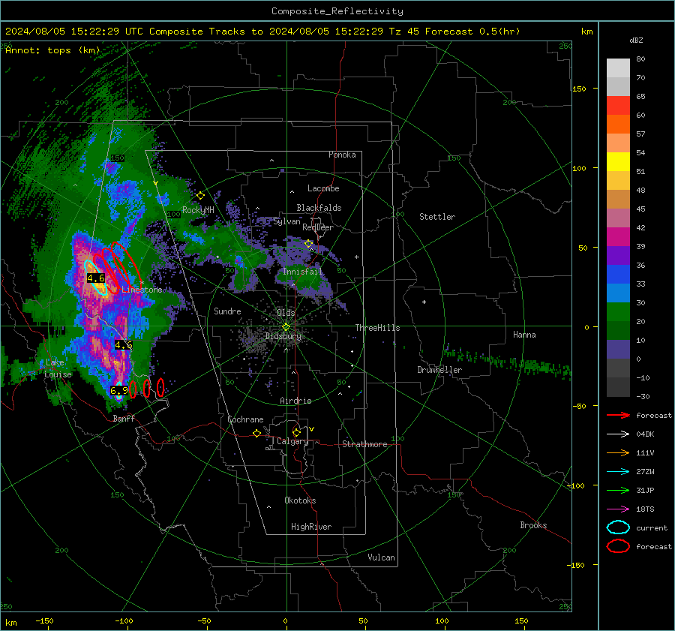Click the Olds city label
Viewport: 675px width, 631px height.
click(x=286, y=312)
